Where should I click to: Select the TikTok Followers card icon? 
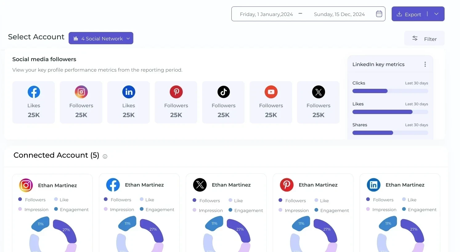[x=224, y=92]
